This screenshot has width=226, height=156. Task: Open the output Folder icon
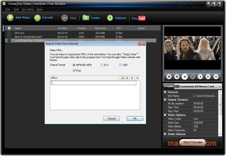point(86,18)
